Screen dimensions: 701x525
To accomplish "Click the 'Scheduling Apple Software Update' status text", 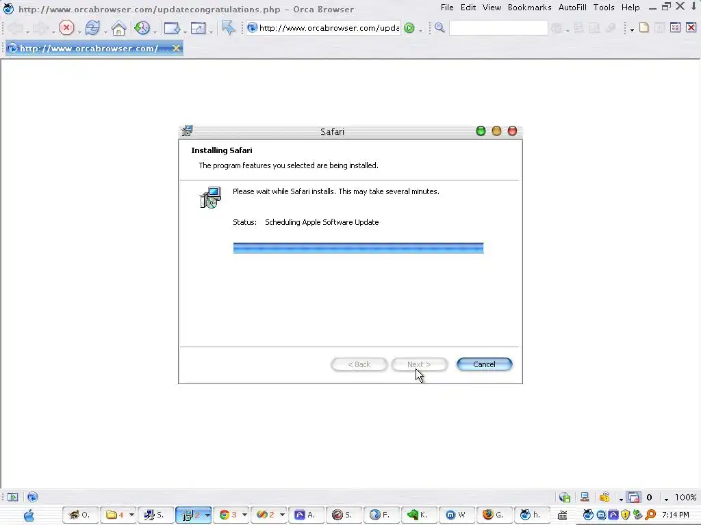I will click(322, 222).
